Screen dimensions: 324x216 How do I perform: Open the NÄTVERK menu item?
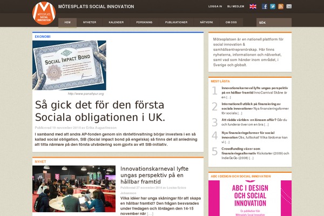(206, 22)
